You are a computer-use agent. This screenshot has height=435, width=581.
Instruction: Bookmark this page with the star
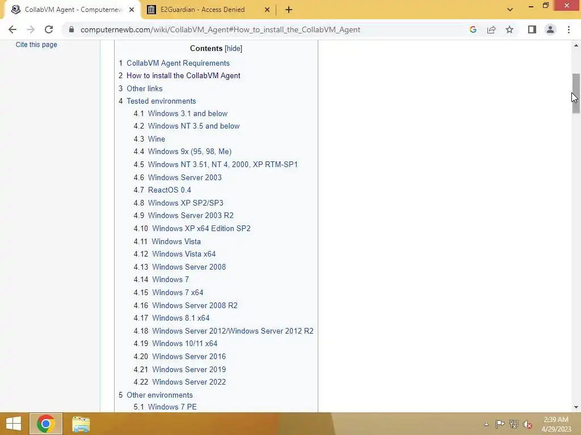[510, 29]
